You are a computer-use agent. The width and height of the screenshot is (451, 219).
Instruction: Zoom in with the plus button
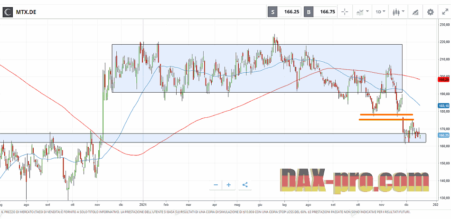(229, 185)
